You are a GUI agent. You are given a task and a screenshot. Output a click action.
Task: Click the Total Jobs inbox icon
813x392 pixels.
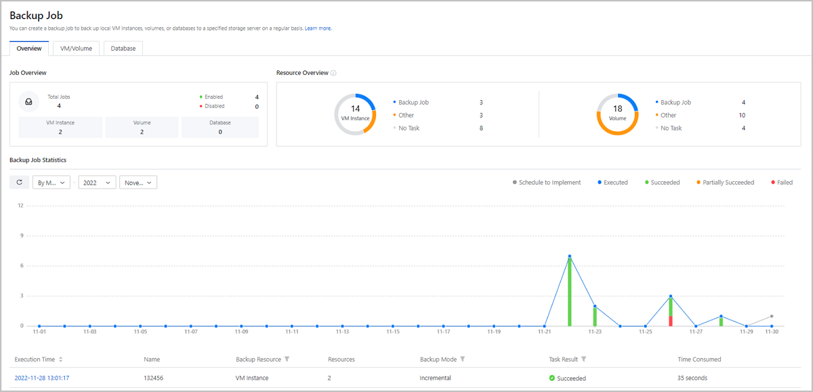[x=29, y=101]
